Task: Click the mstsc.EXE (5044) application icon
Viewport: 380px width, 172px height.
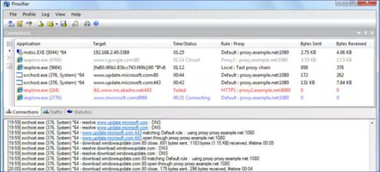Action: tap(19, 52)
